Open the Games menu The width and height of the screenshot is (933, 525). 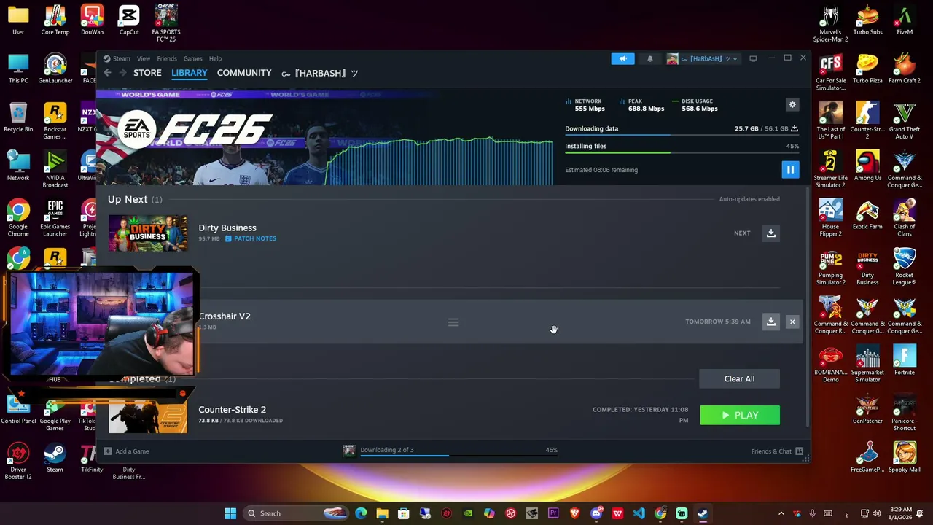(193, 59)
